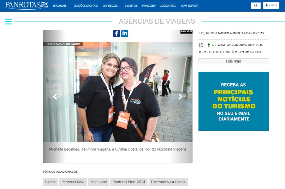Go to previous gallery photo arrow

pos(55,97)
